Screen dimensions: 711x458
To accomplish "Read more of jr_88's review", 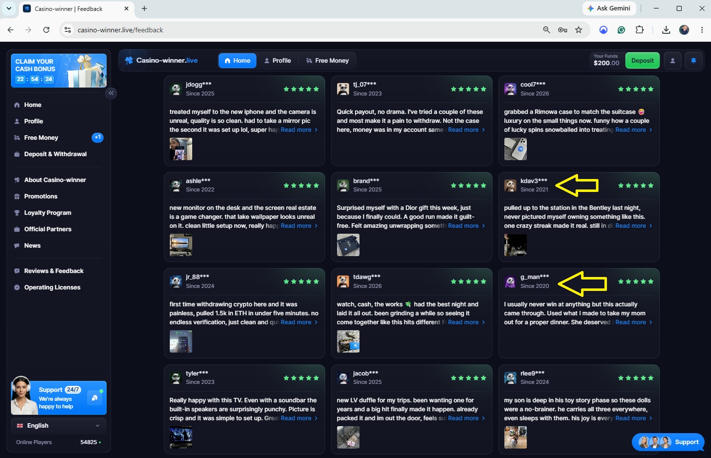I will 299,322.
